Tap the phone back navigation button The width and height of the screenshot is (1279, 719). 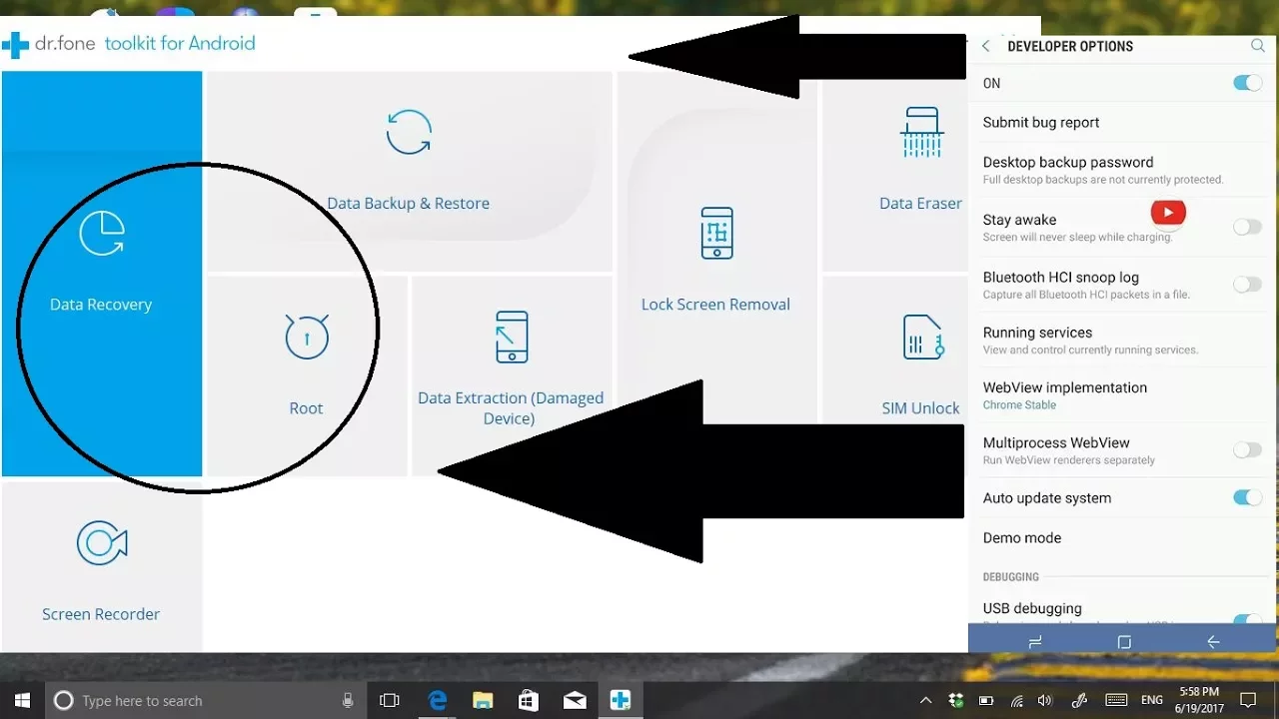(x=1213, y=642)
